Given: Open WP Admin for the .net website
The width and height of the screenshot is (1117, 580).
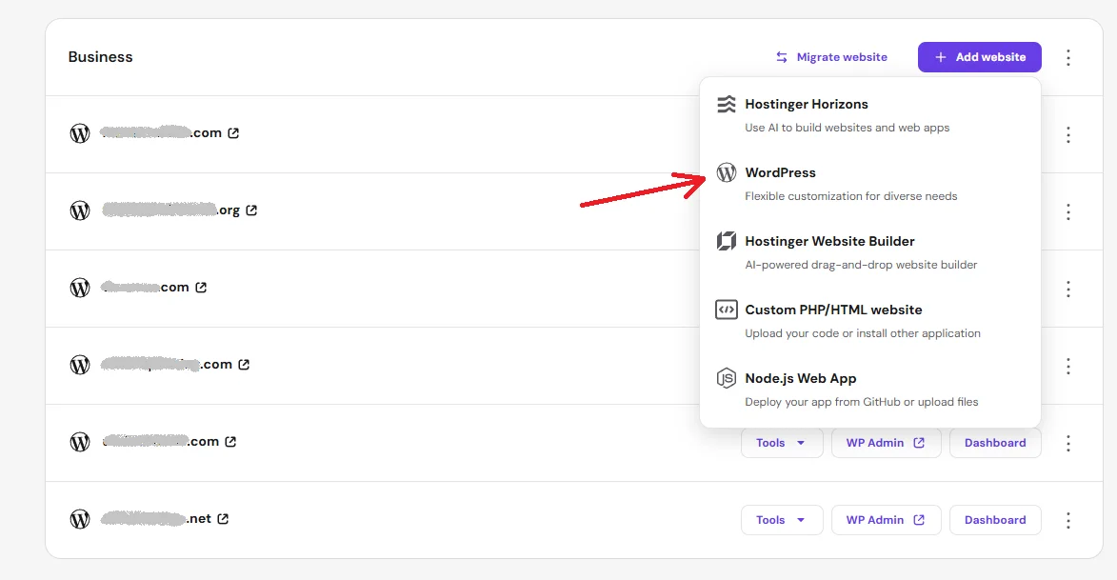Looking at the screenshot, I should click(885, 520).
